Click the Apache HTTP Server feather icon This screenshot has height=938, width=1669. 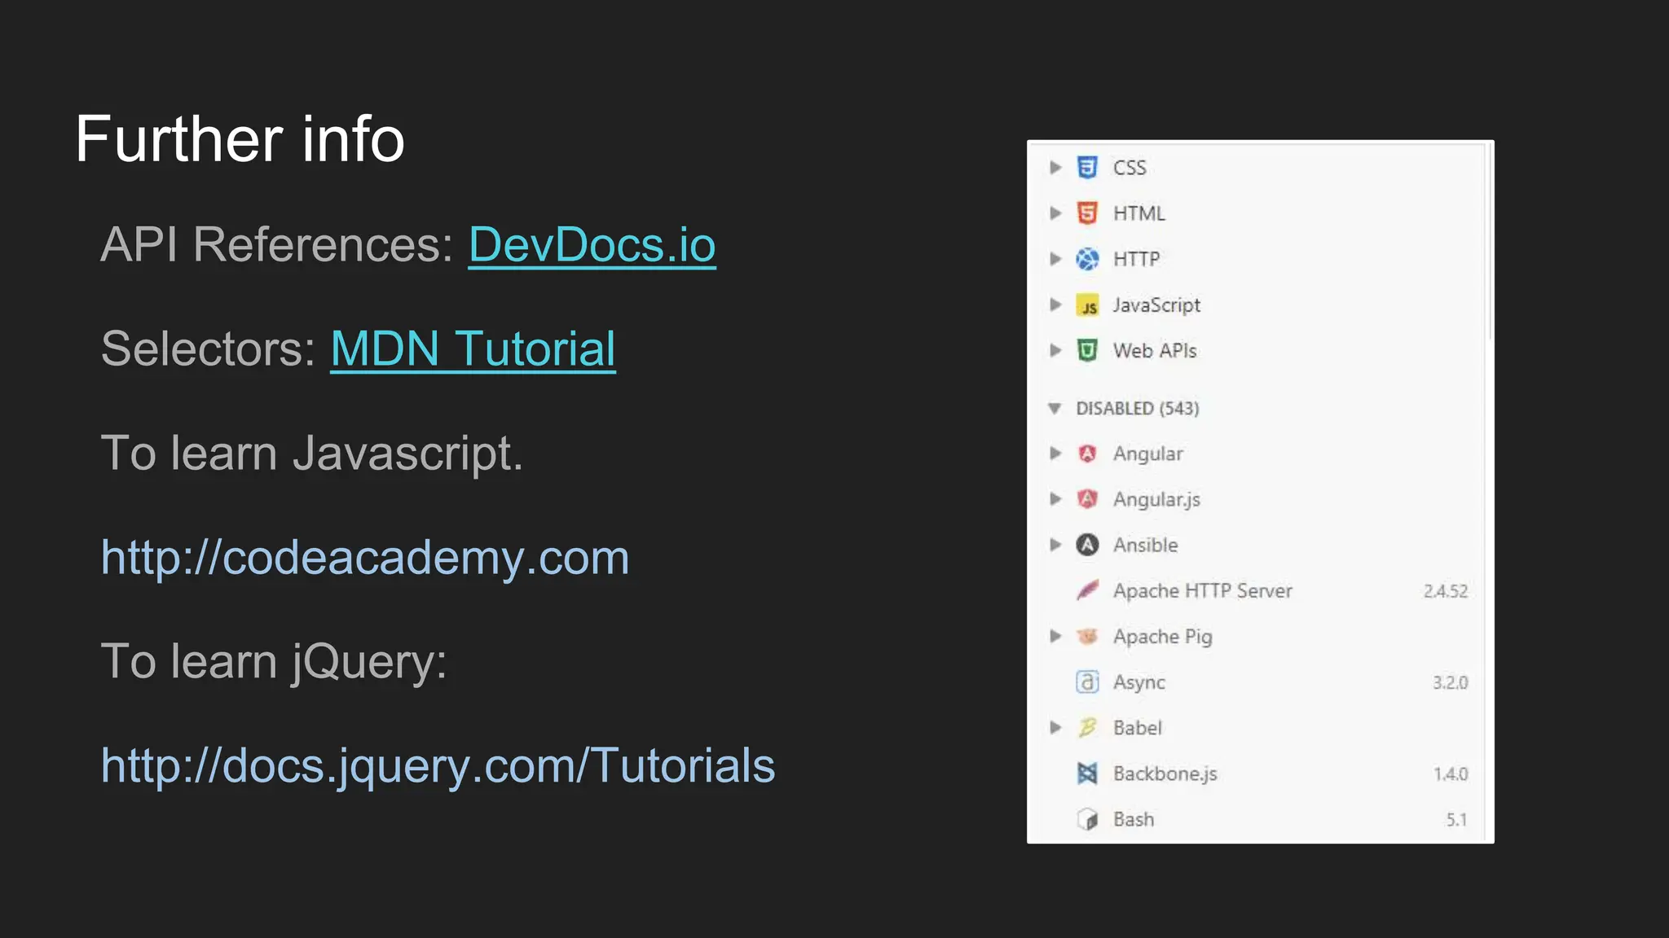(1087, 590)
